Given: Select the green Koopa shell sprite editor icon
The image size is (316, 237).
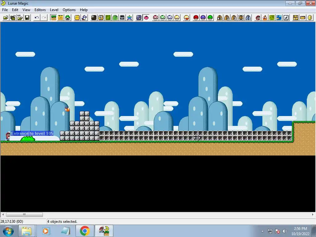Looking at the screenshot, I should tap(68, 18).
